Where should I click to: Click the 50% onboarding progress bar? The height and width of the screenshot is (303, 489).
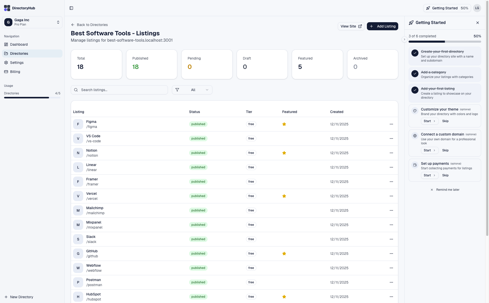coord(445,42)
